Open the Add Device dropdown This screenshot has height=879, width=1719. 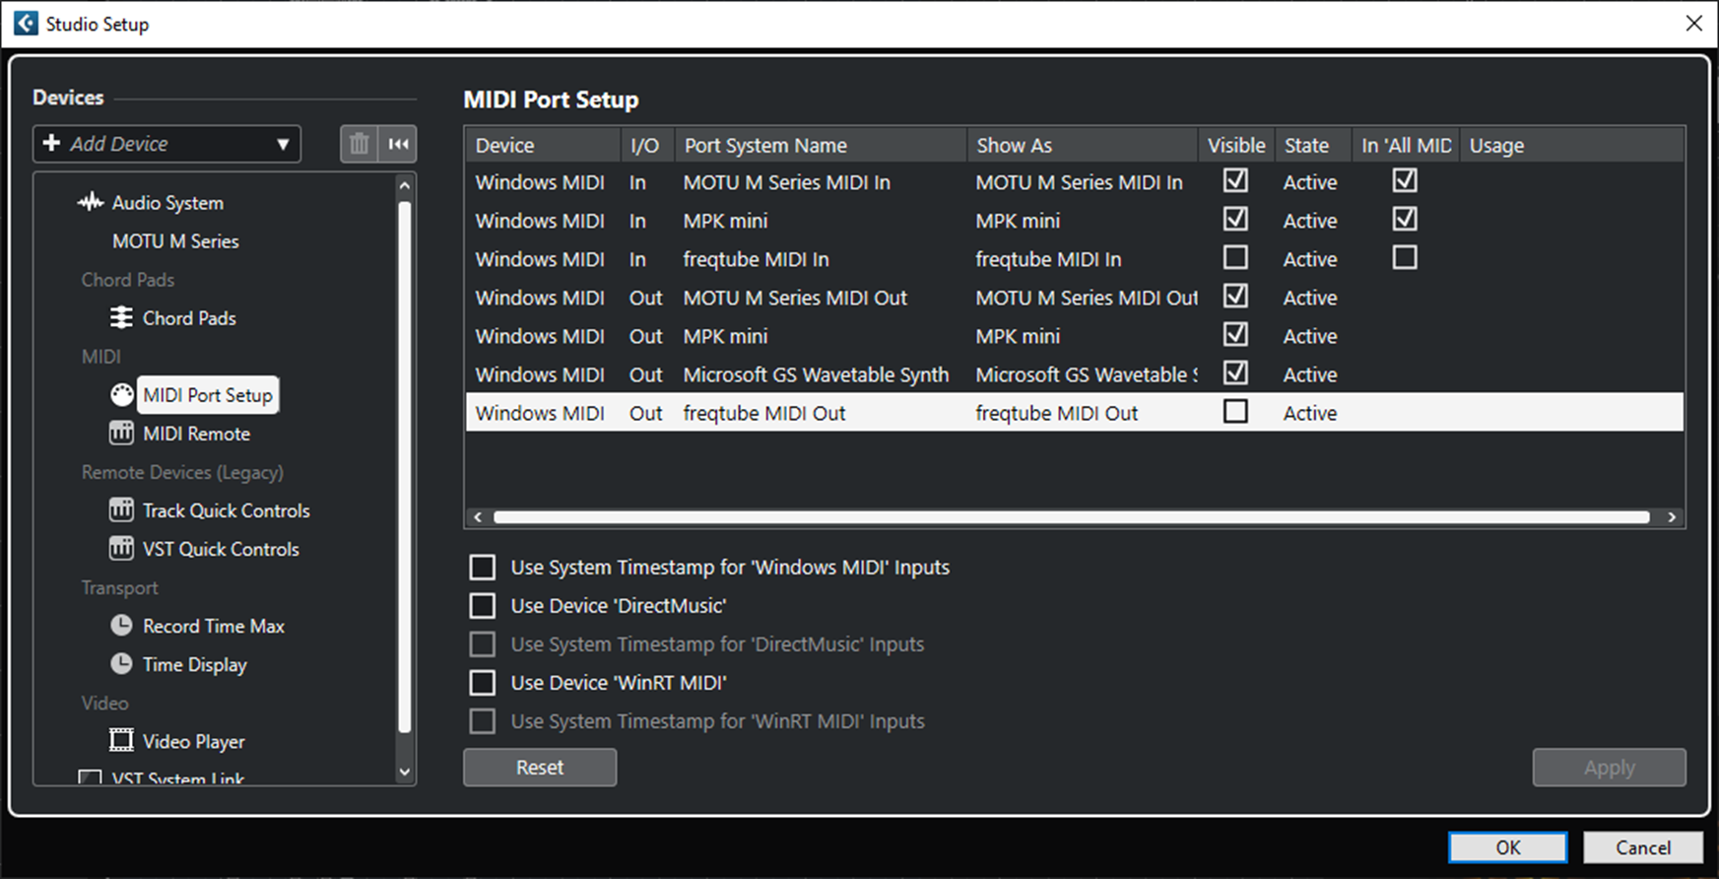pos(166,144)
